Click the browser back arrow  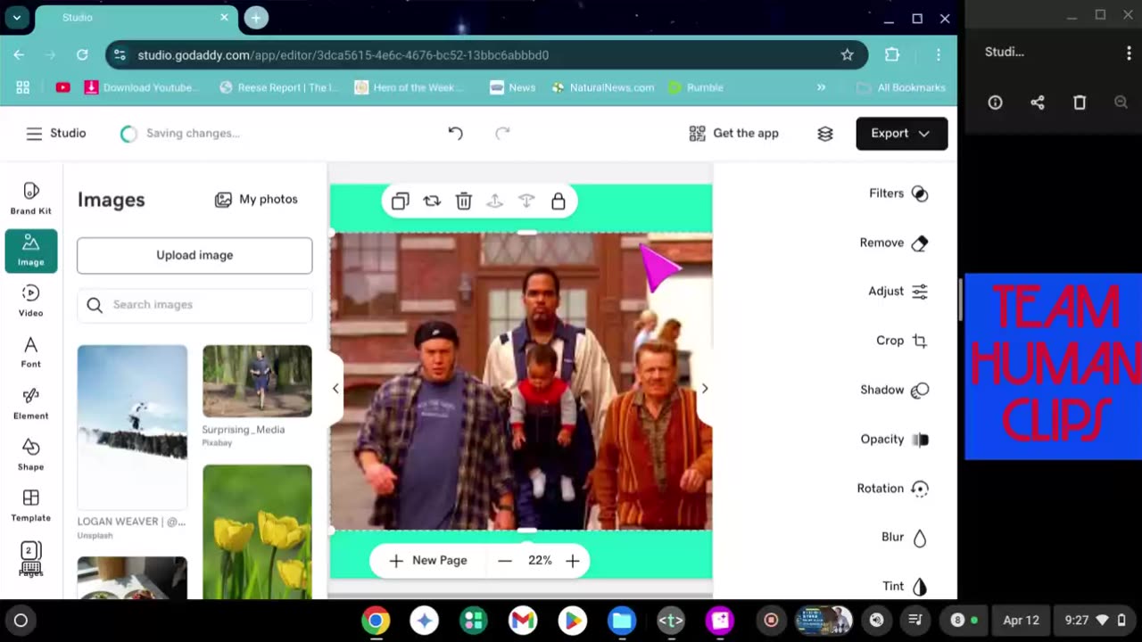point(19,55)
